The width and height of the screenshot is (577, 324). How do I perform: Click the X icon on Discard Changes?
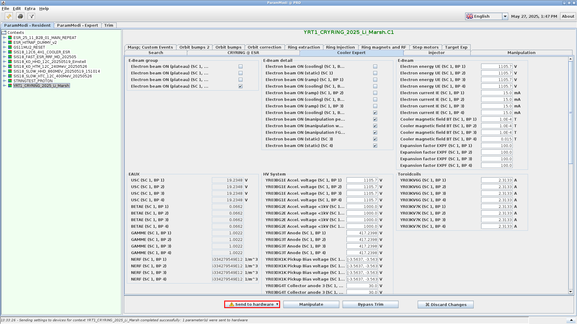(427, 304)
